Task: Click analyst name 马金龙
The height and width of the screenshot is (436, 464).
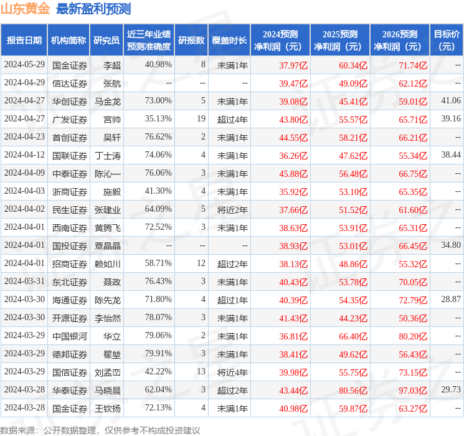Action: [x=107, y=102]
